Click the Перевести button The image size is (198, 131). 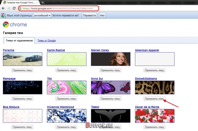[89, 15]
